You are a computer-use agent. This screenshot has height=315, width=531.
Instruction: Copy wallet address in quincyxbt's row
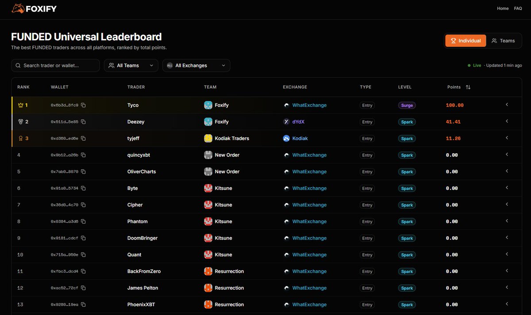[x=83, y=155]
